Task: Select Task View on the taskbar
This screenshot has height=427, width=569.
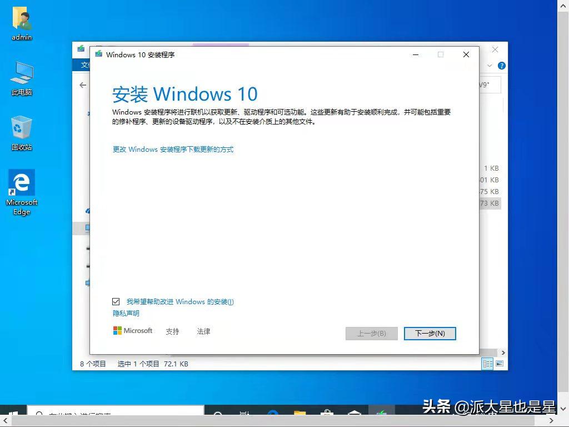Action: click(243, 414)
